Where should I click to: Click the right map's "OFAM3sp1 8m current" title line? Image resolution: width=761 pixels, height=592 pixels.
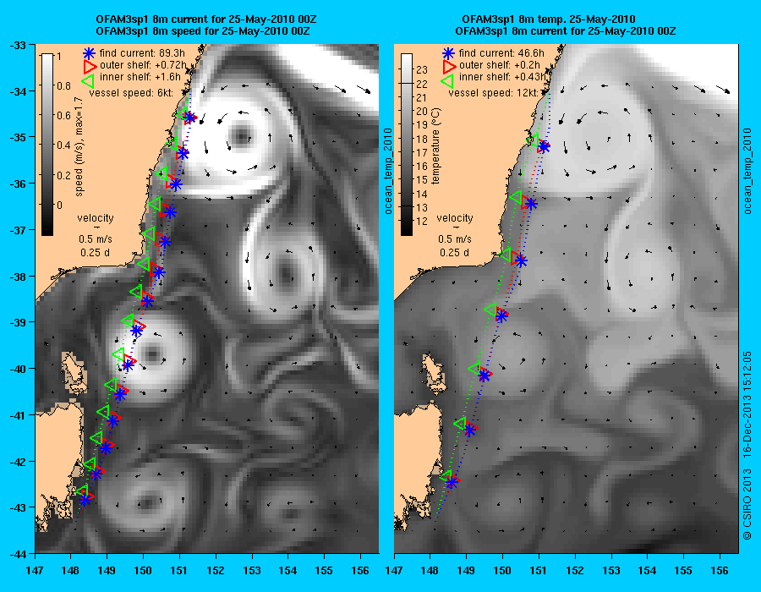[x=566, y=31]
